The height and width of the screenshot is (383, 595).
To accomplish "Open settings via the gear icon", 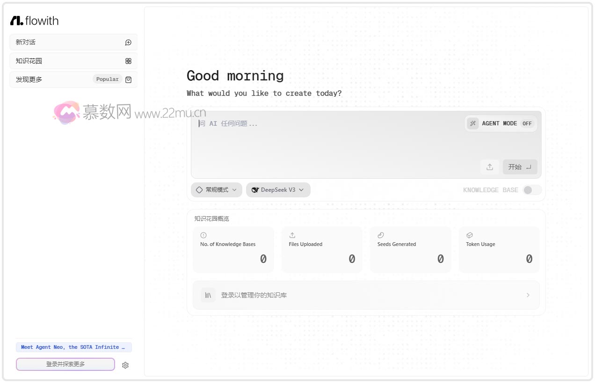I will pyautogui.click(x=125, y=365).
